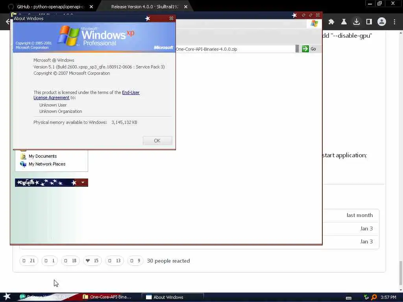
Task: Open the browser Extensions puzzle icon
Action: [331, 22]
